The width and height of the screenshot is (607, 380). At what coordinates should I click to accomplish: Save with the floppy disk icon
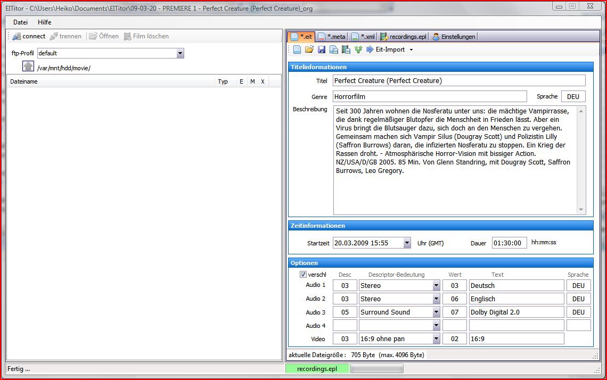pyautogui.click(x=322, y=49)
